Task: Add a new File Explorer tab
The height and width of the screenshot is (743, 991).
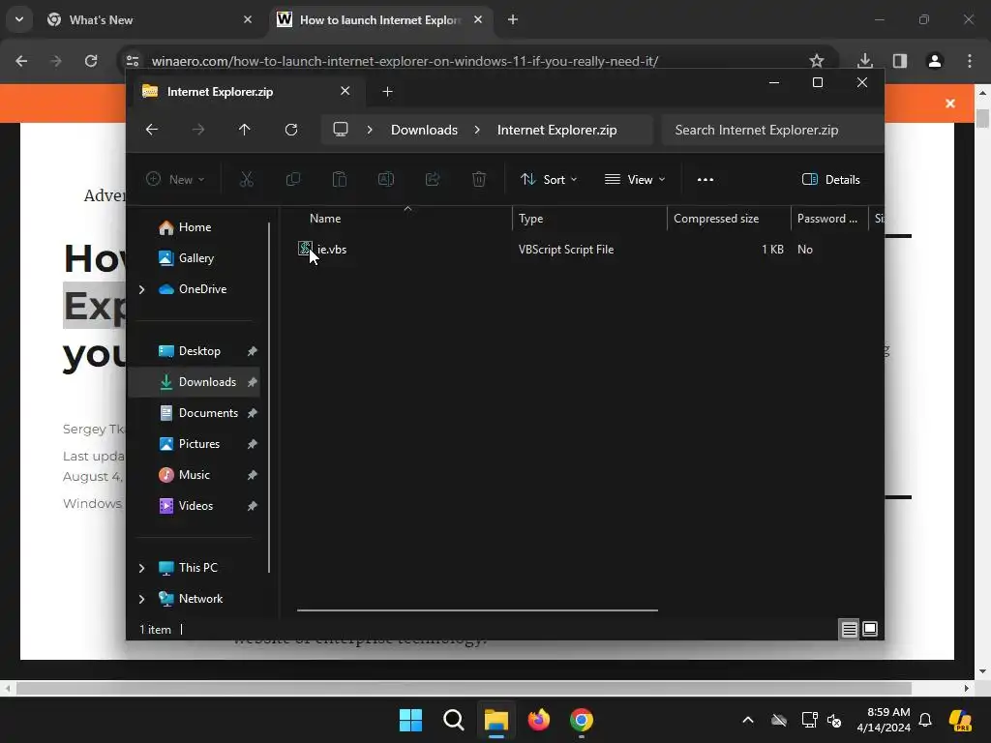Action: [x=387, y=92]
